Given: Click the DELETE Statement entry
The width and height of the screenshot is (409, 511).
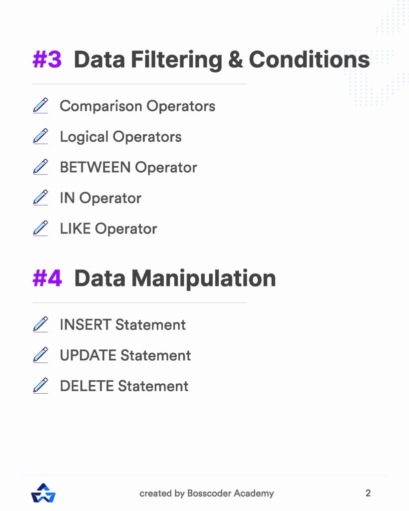Looking at the screenshot, I should [x=124, y=386].
